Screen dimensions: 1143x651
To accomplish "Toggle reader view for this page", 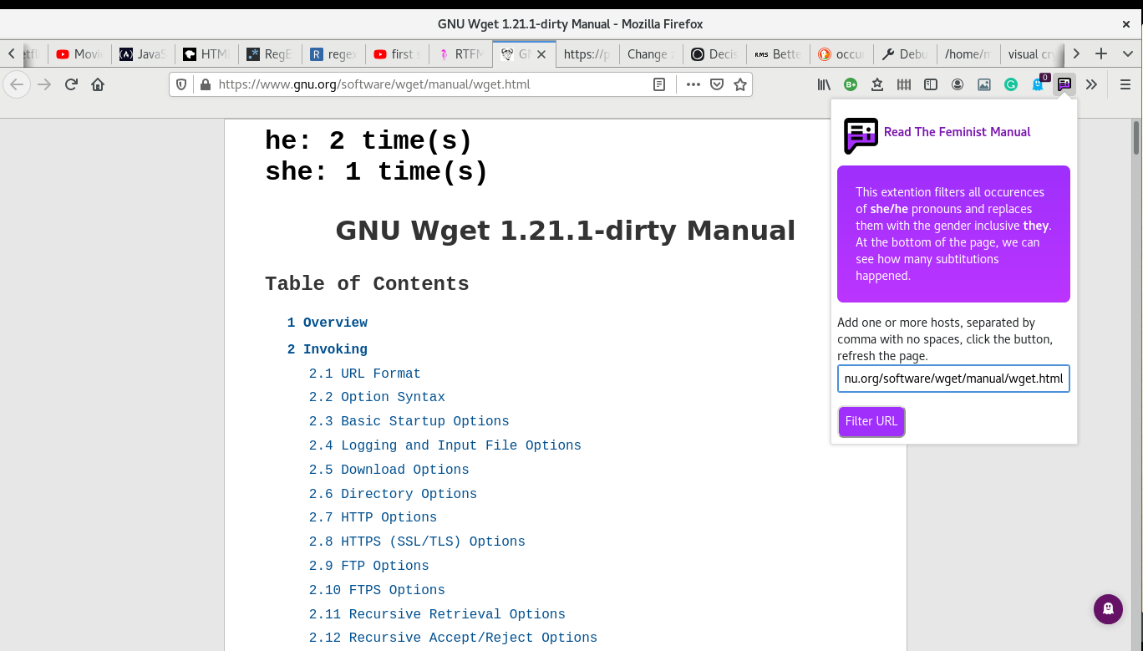I will coord(660,84).
